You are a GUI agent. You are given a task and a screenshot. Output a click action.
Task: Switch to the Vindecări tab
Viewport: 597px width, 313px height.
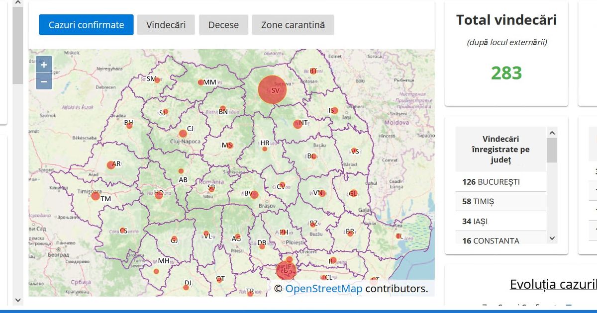pyautogui.click(x=166, y=24)
